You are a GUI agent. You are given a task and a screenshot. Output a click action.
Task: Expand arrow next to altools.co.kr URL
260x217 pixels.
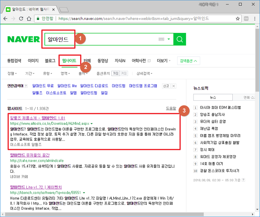click(x=92, y=124)
